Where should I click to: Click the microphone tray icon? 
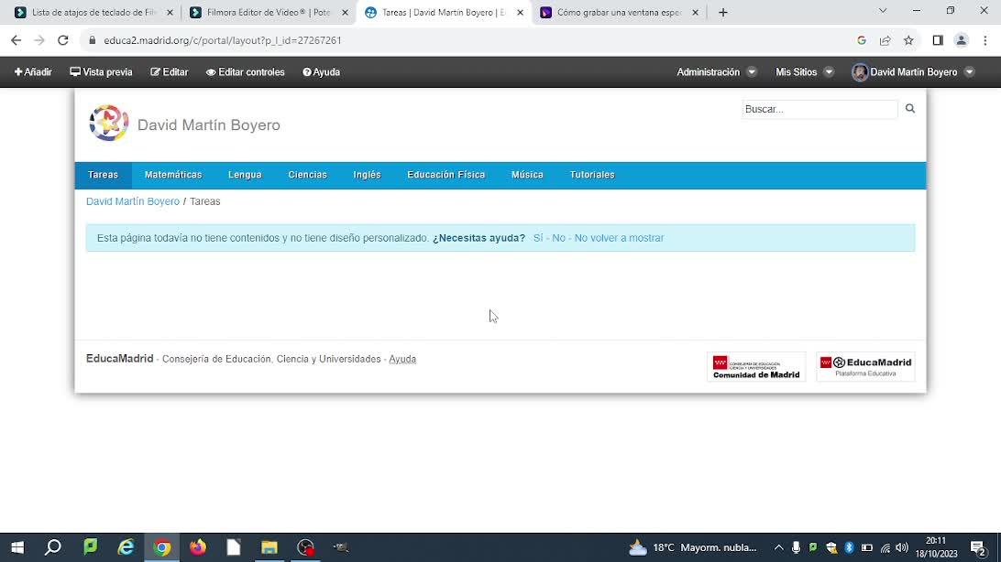point(796,547)
